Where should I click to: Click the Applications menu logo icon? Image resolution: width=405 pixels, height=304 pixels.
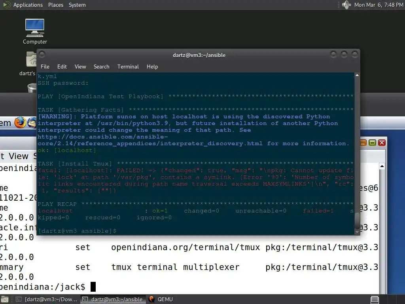point(7,5)
